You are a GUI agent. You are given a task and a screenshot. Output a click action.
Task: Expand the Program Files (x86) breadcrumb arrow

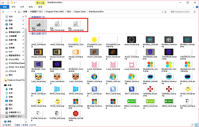pos(66,12)
